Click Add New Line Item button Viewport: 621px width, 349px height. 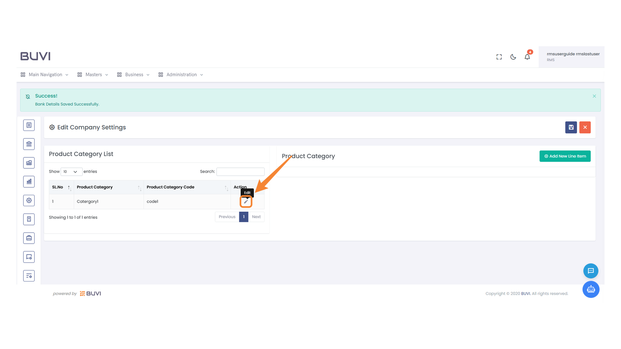[x=565, y=156]
